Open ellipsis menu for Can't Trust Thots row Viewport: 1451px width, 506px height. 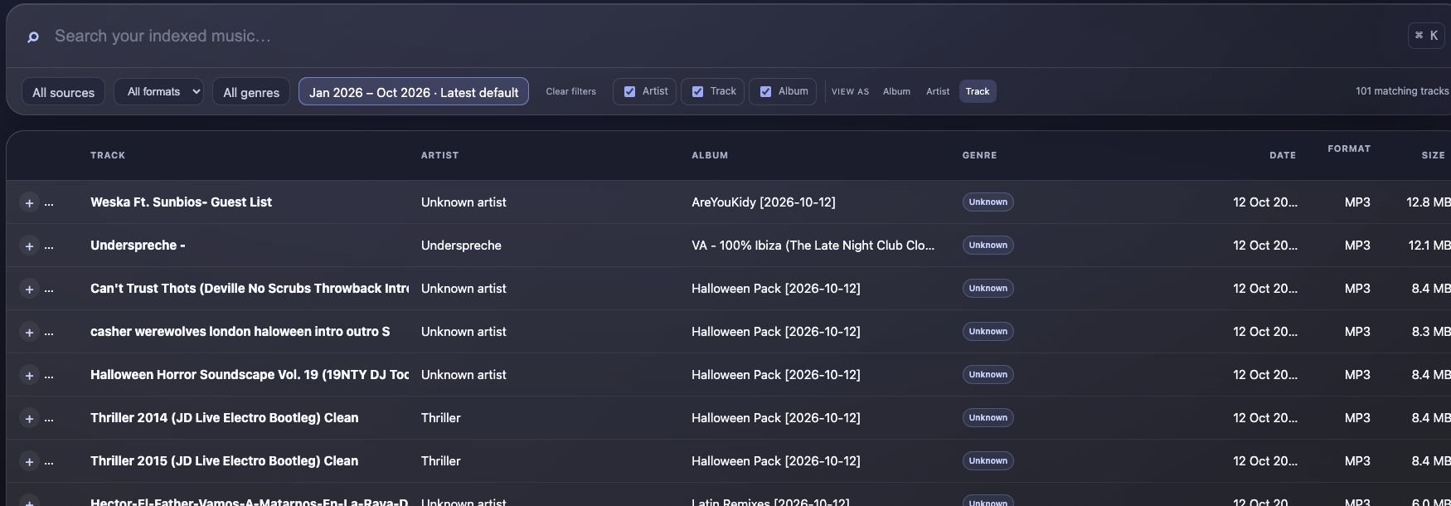pos(49,289)
